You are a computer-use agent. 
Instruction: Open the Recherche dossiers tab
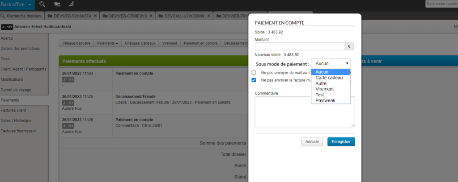pyautogui.click(x=21, y=16)
